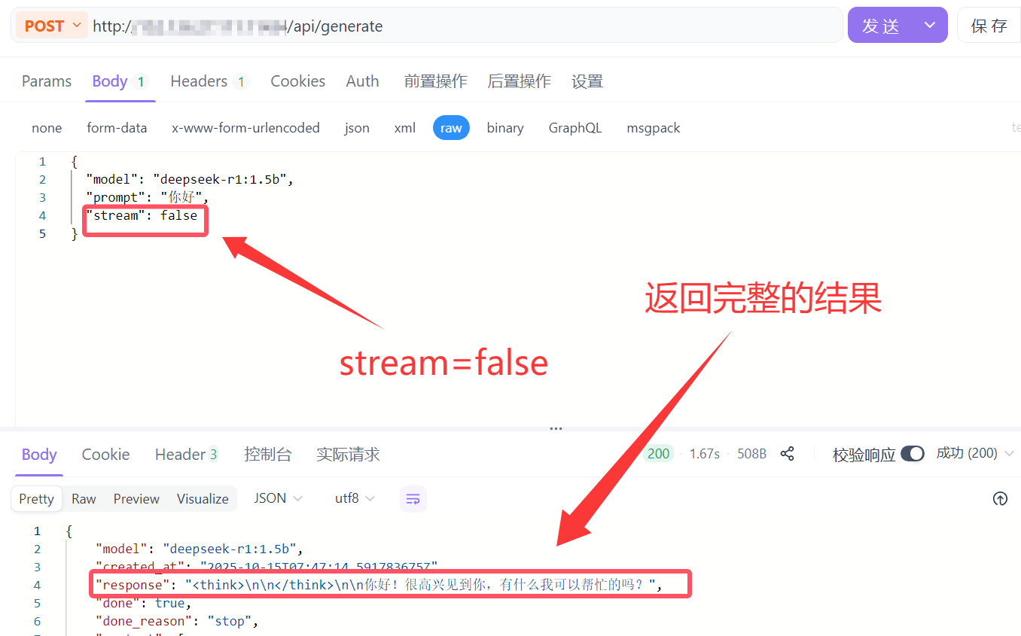Screen dimensions: 1021x636
Task: Click the share icon beside response size
Action: 788,454
